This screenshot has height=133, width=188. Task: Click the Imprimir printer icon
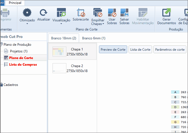click(x=5, y=12)
